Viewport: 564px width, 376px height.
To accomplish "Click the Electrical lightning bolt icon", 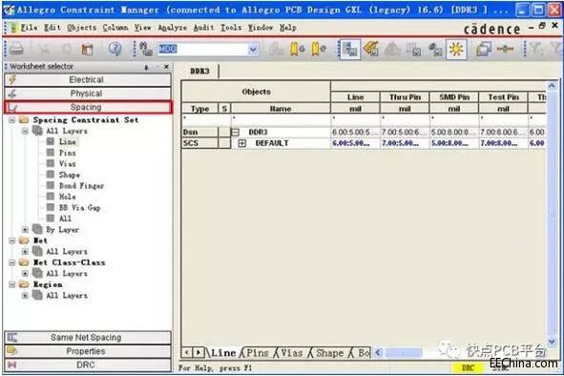I will [x=12, y=79].
